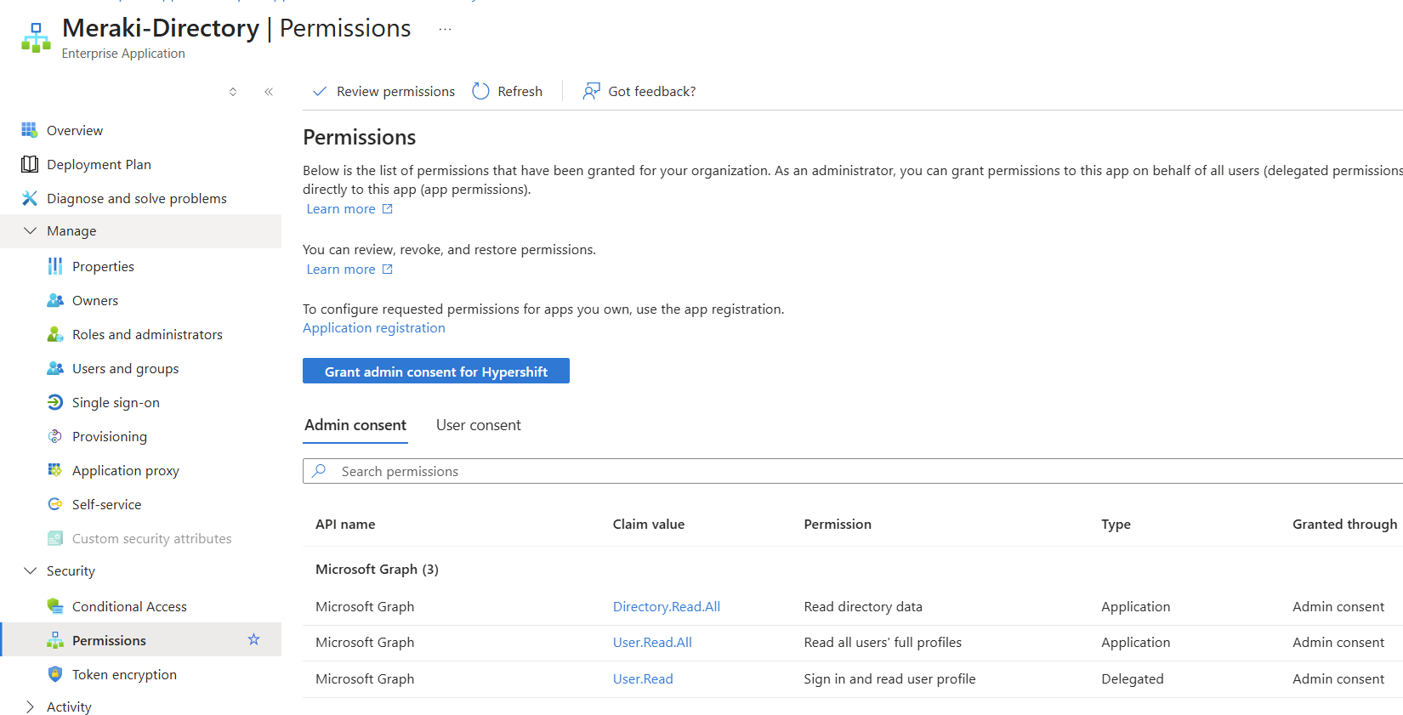Click Granted through column header

pyautogui.click(x=1344, y=525)
